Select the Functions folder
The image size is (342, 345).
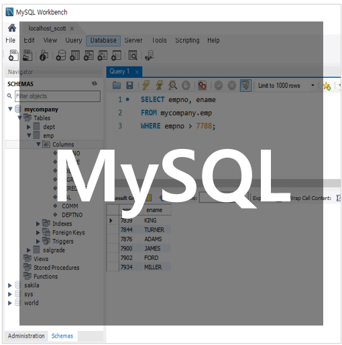[x=46, y=277]
